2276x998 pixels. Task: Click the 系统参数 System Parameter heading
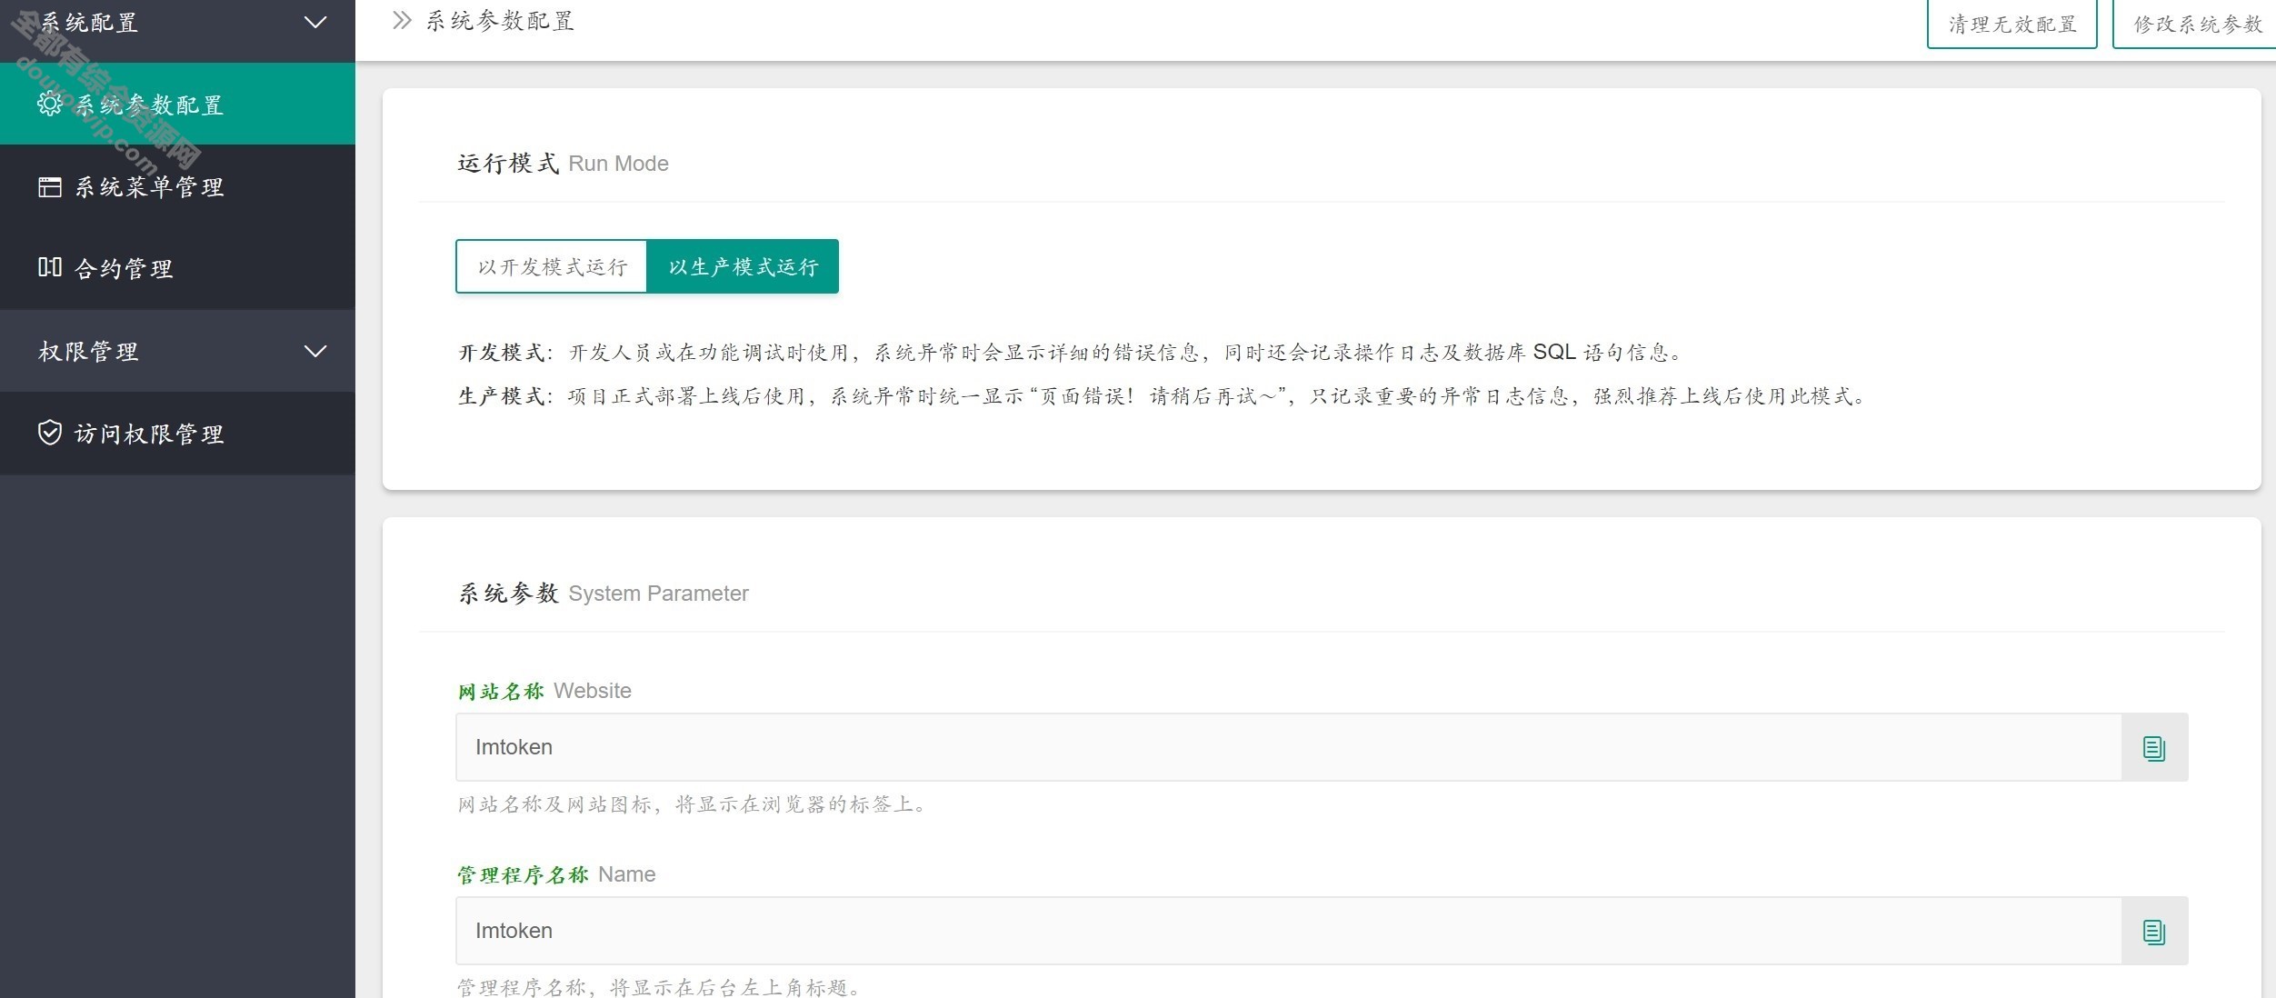[x=604, y=594]
